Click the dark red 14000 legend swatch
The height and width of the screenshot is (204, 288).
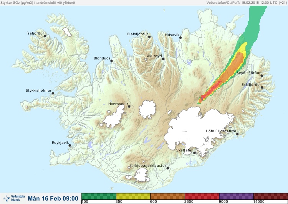pos(271,196)
